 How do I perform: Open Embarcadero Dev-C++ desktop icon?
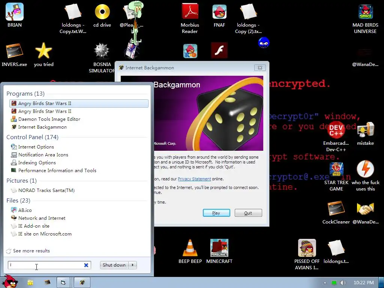pyautogui.click(x=336, y=136)
